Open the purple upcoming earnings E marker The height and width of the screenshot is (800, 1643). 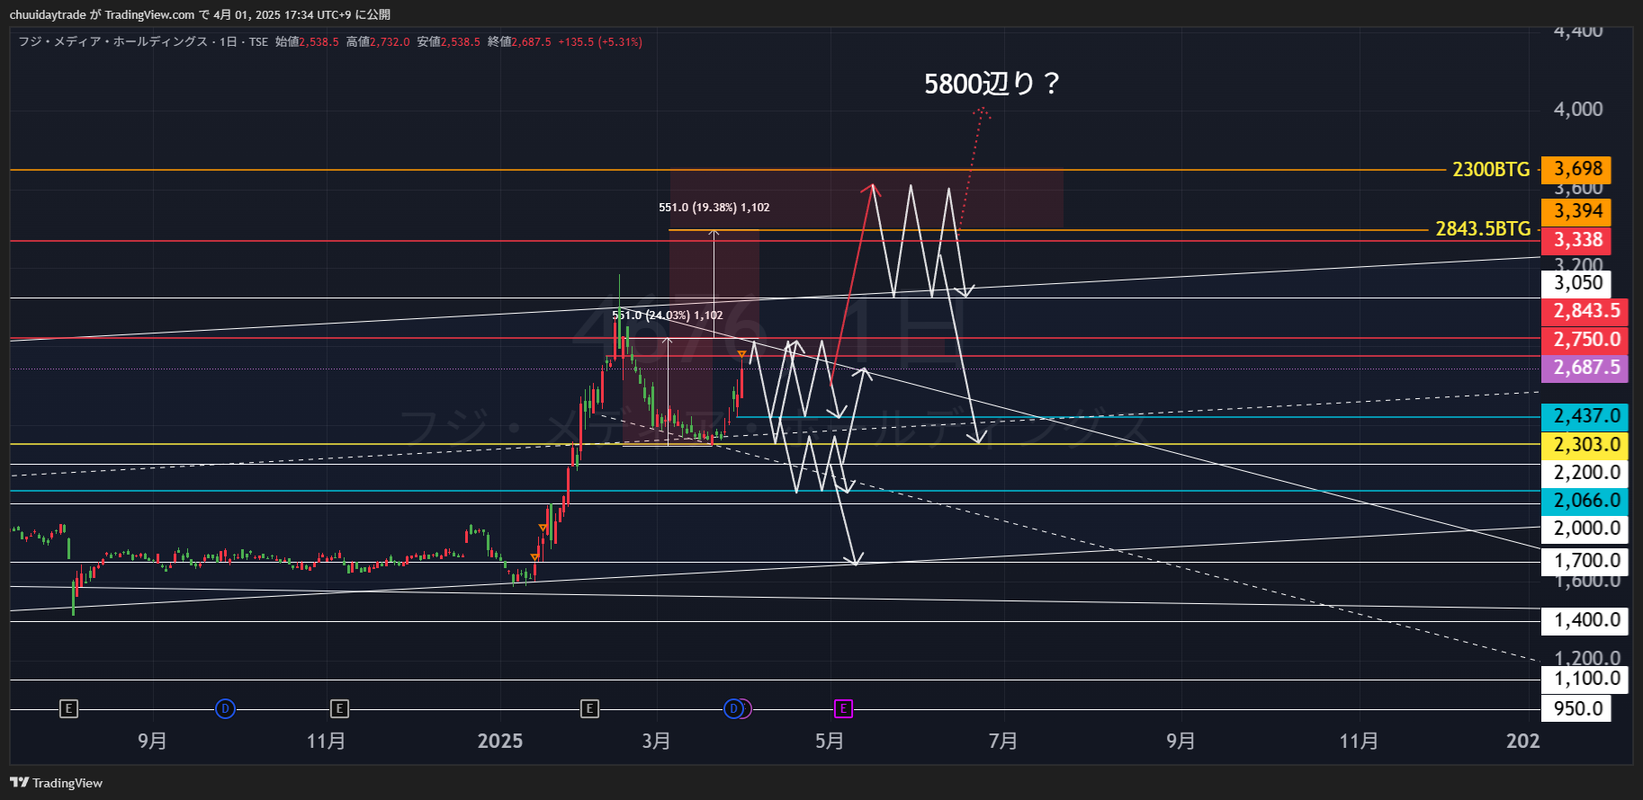point(843,709)
